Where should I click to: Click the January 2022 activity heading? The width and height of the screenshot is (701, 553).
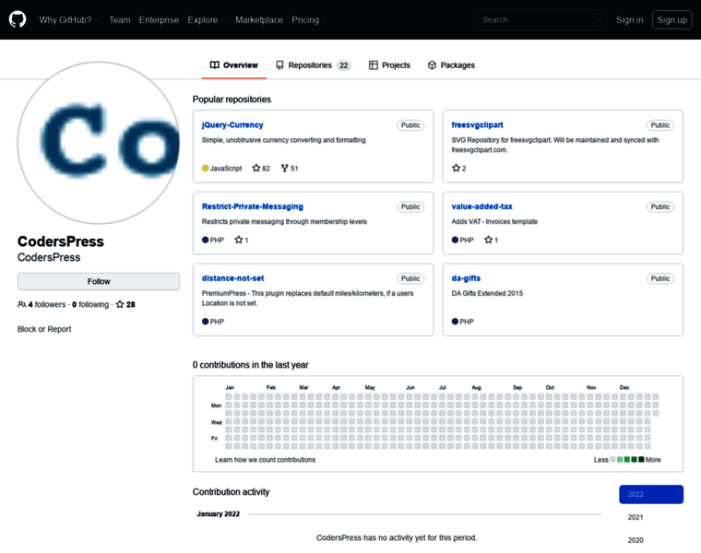click(x=219, y=514)
